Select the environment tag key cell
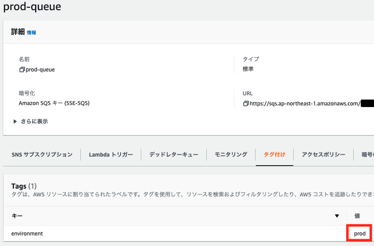This screenshot has height=246, width=374. coord(27,233)
